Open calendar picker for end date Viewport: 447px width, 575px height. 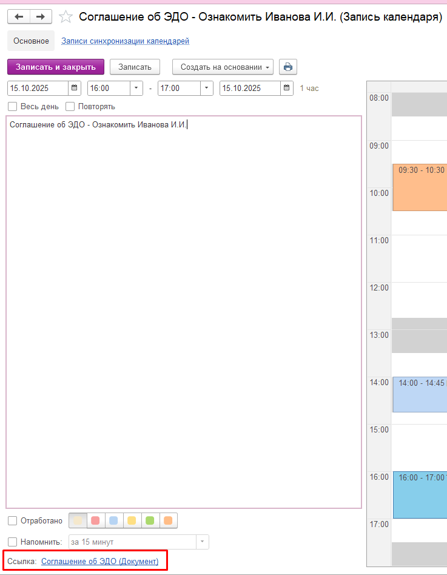pos(287,88)
